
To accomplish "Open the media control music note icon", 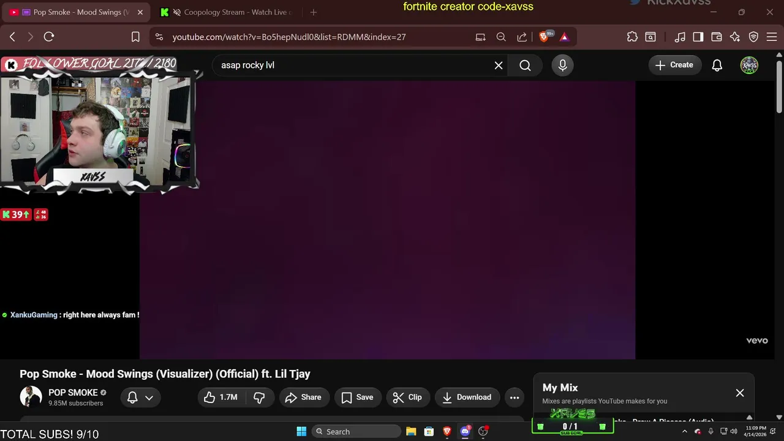I will pyautogui.click(x=680, y=37).
